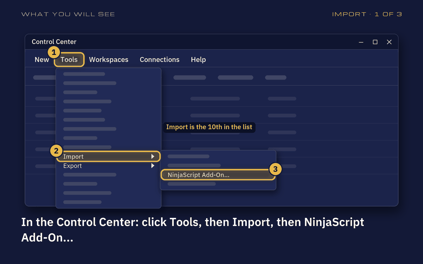The width and height of the screenshot is (423, 264).
Task: Open the New menu
Action: [x=42, y=59]
